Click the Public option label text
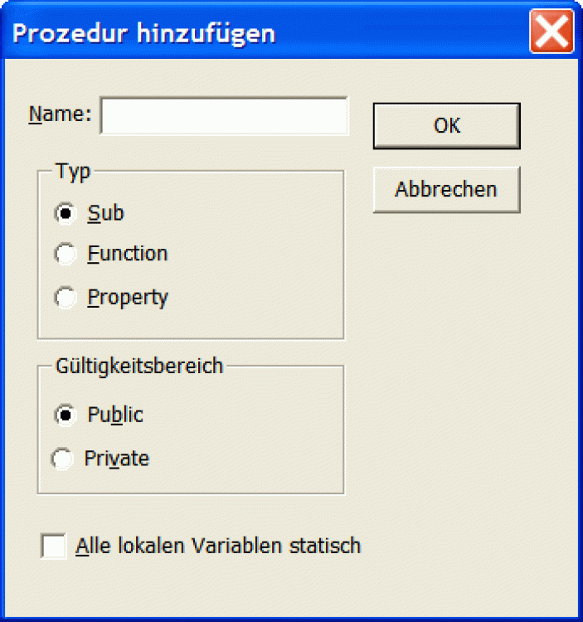The image size is (583, 622). [115, 415]
